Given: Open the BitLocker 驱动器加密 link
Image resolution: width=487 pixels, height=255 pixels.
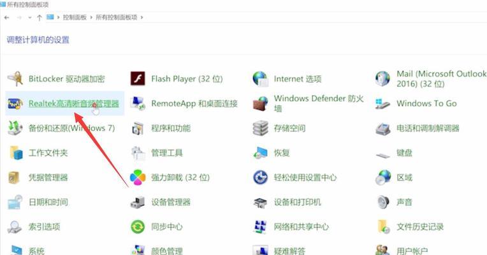Looking at the screenshot, I should pos(66,78).
